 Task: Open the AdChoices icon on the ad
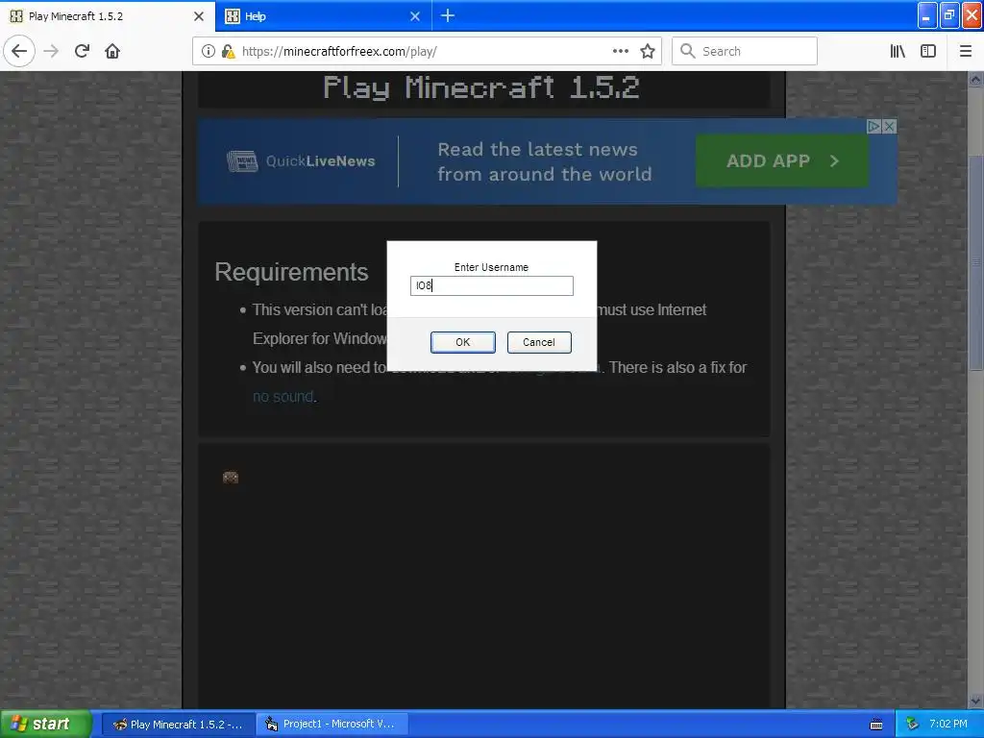(x=873, y=126)
